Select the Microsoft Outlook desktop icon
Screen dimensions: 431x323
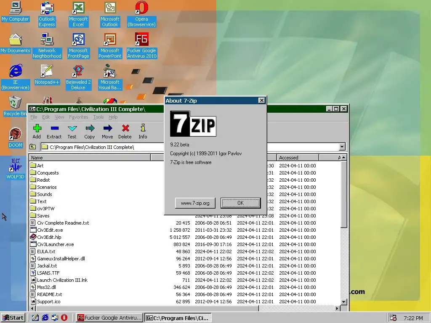(110, 14)
